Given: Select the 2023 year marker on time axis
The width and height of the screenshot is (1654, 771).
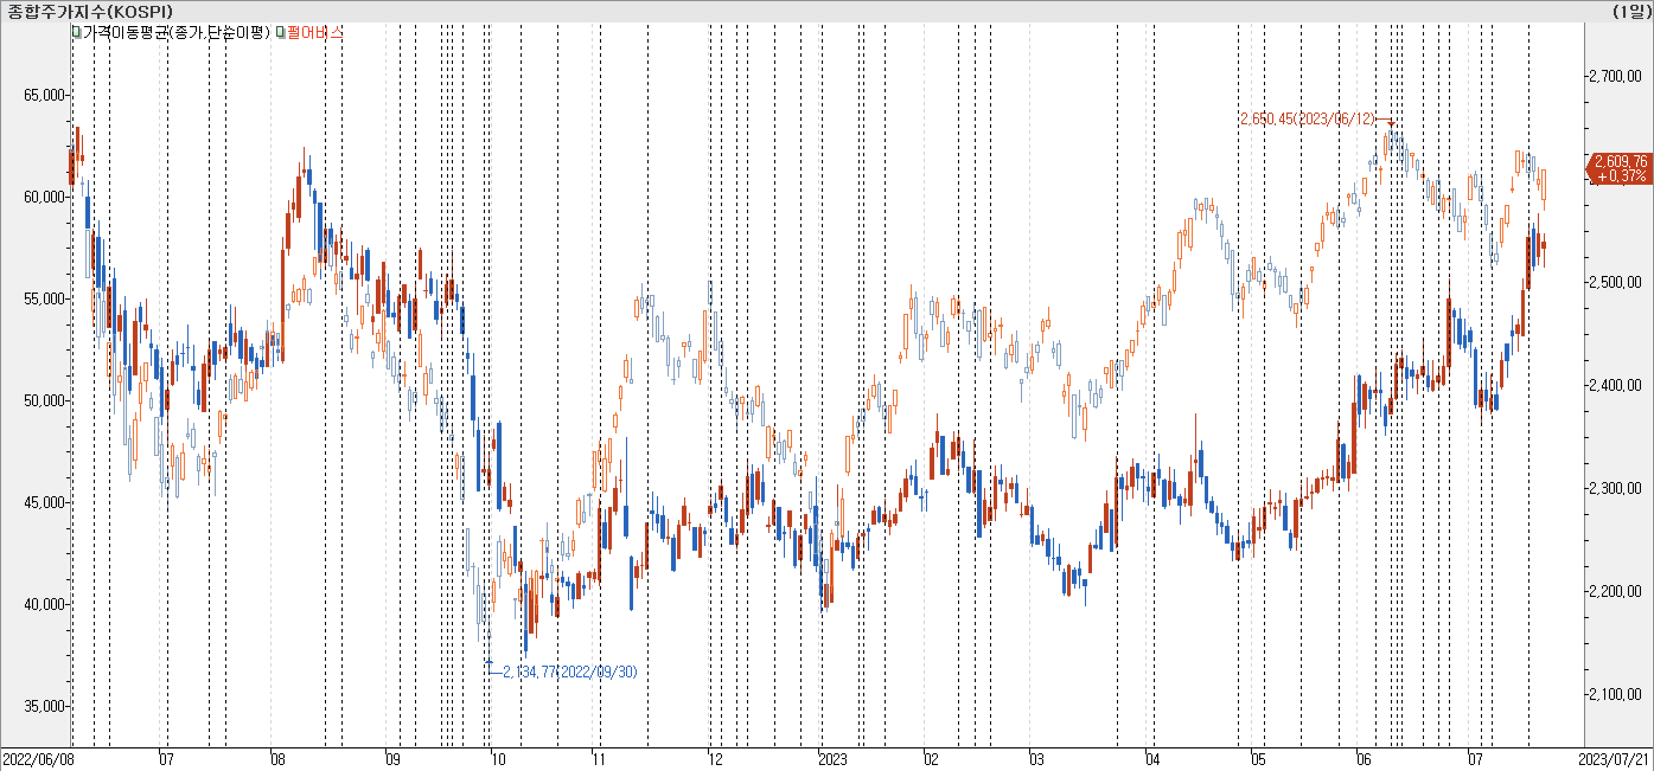Looking at the screenshot, I should pyautogui.click(x=833, y=760).
